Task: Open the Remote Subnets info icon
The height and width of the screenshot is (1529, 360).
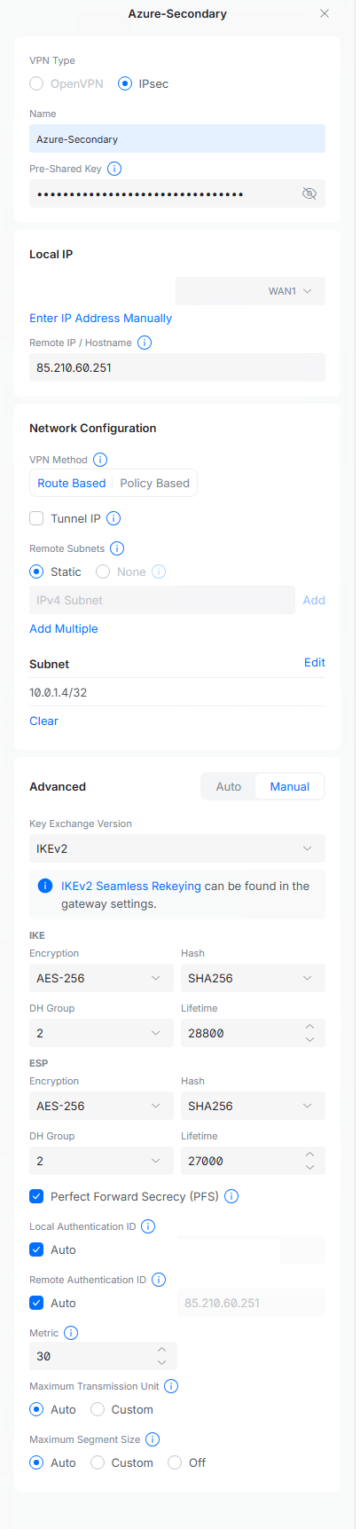Action: 117,548
